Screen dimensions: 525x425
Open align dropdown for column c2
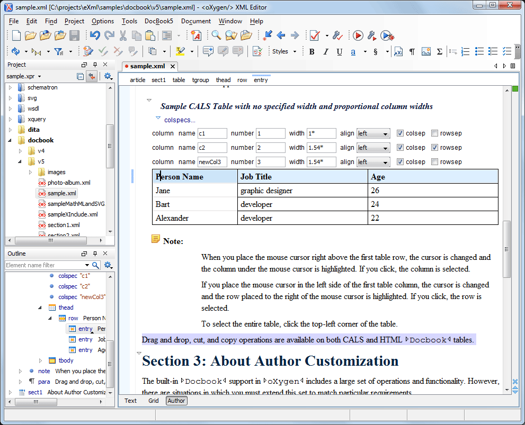[x=373, y=148]
